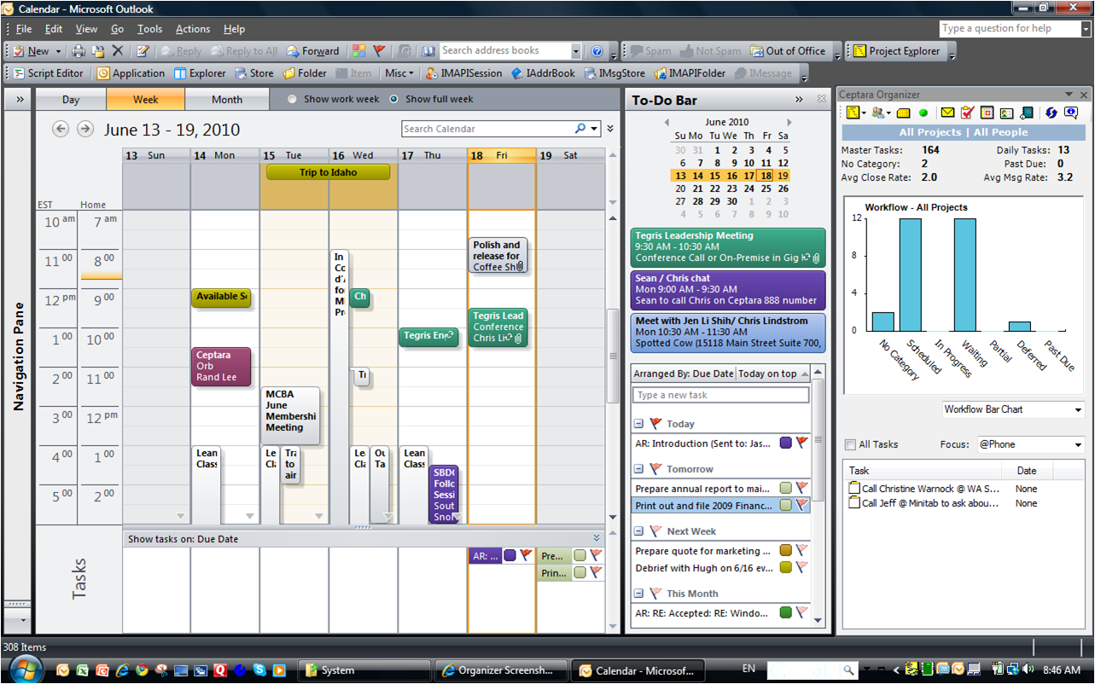Viewport: 1095px width, 684px height.
Task: Open the Tools menu
Action: pyautogui.click(x=150, y=29)
